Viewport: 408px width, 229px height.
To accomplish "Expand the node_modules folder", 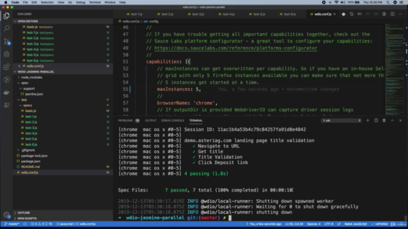I will pos(31,78).
